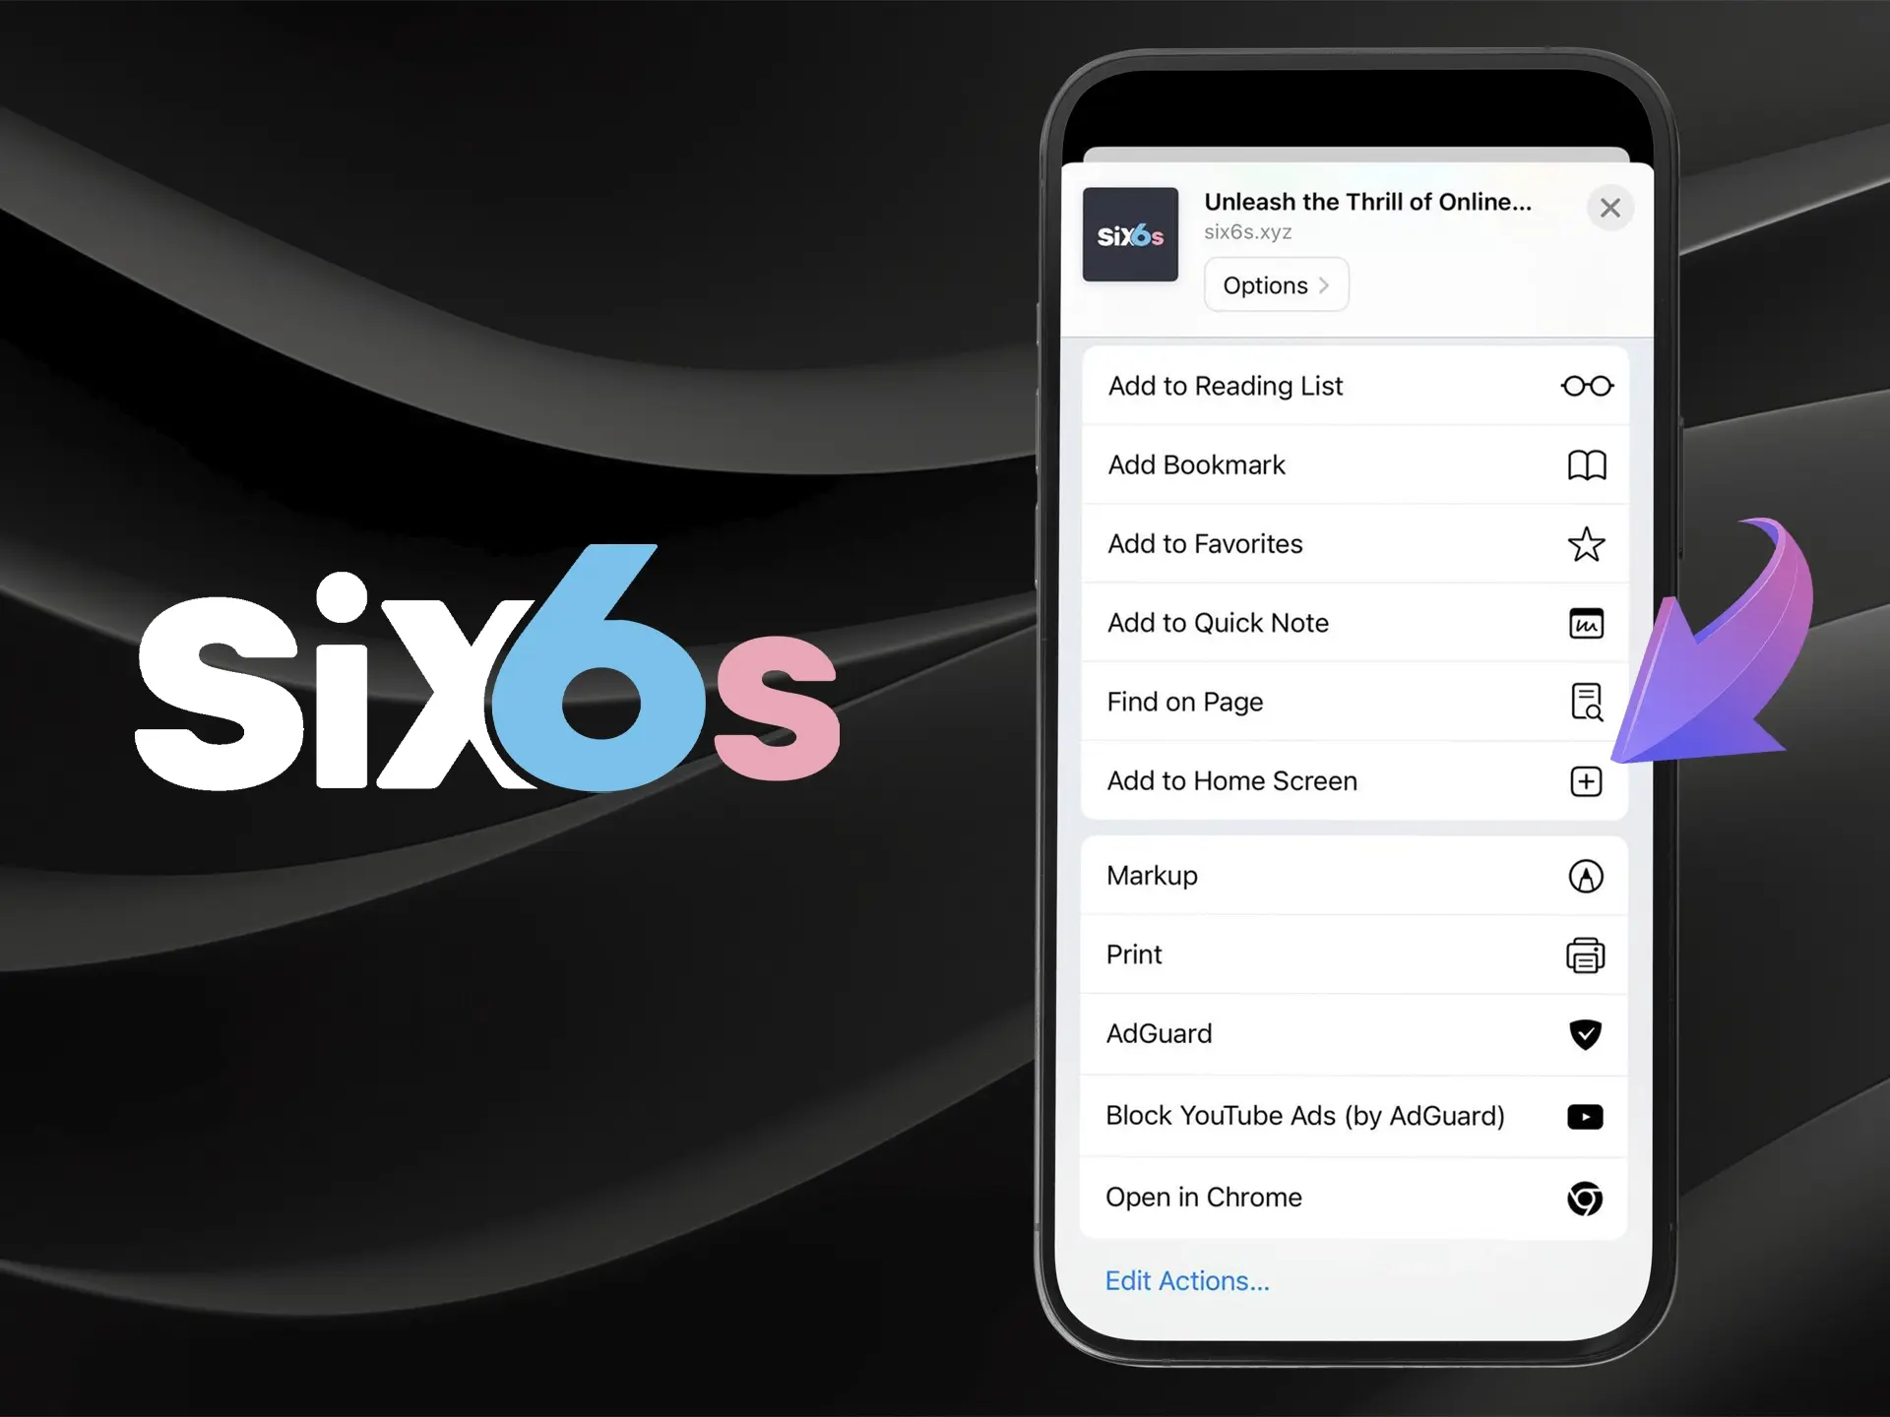Viewport: 1890px width, 1417px height.
Task: Tap the Markup tool icon
Action: click(1585, 877)
